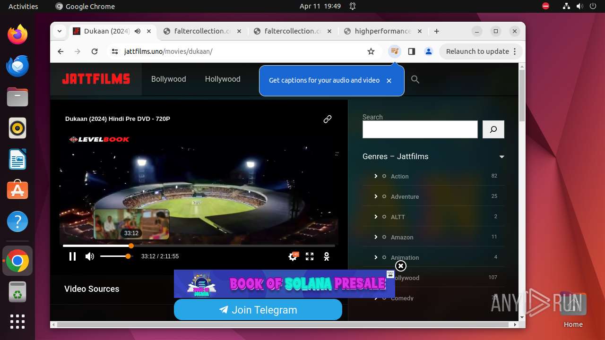Expand the ALTT genre chevron

(x=376, y=216)
